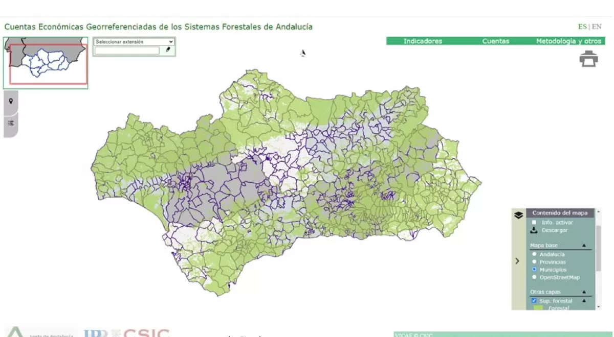This screenshot has height=337, width=614.
Task: Click the location pin sidebar tab
Action: pyautogui.click(x=11, y=101)
